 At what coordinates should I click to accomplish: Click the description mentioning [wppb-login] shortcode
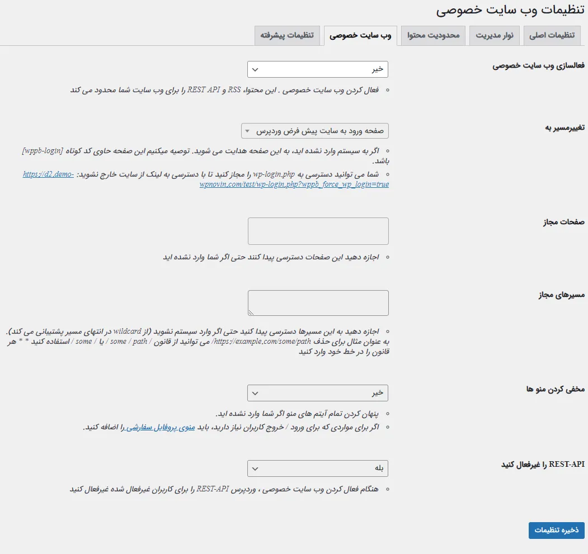(205, 155)
